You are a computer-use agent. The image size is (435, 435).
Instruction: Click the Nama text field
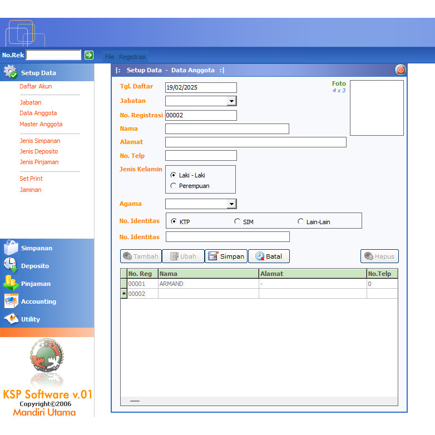pos(227,128)
